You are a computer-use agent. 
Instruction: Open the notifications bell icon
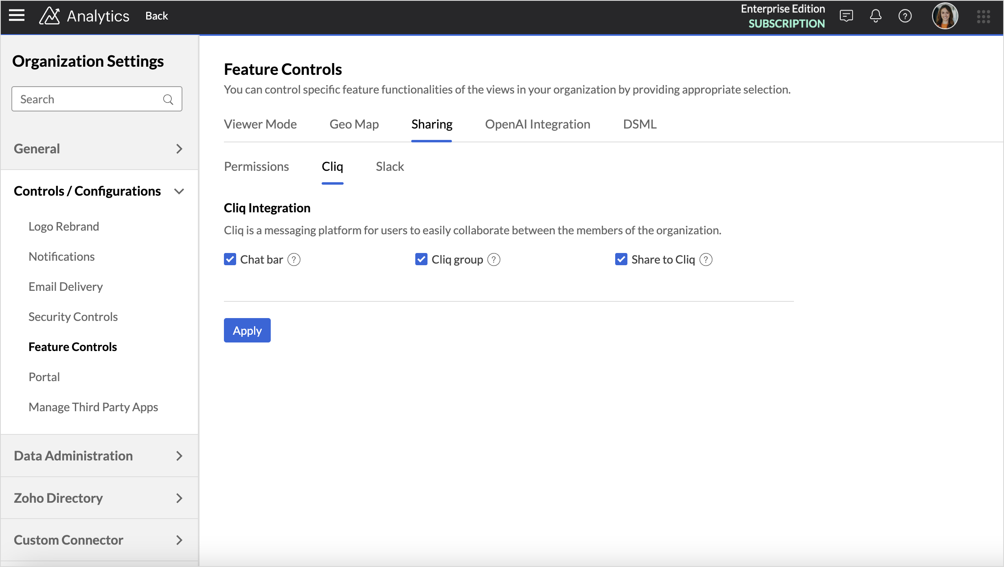(x=875, y=16)
